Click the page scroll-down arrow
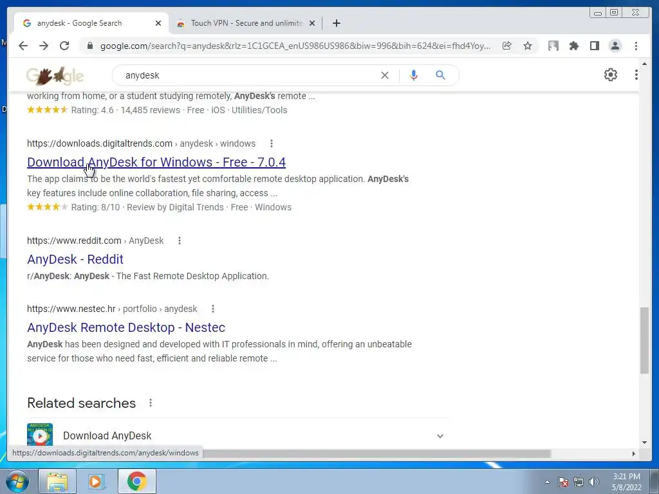The height and width of the screenshot is (494, 659). pyautogui.click(x=644, y=443)
